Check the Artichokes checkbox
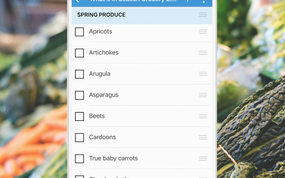Image resolution: width=285 pixels, height=178 pixels. [79, 53]
